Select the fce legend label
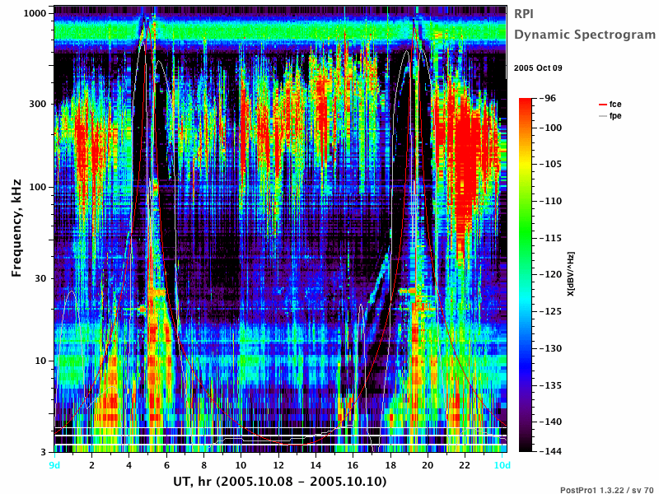This screenshot has height=494, width=659. (615, 105)
